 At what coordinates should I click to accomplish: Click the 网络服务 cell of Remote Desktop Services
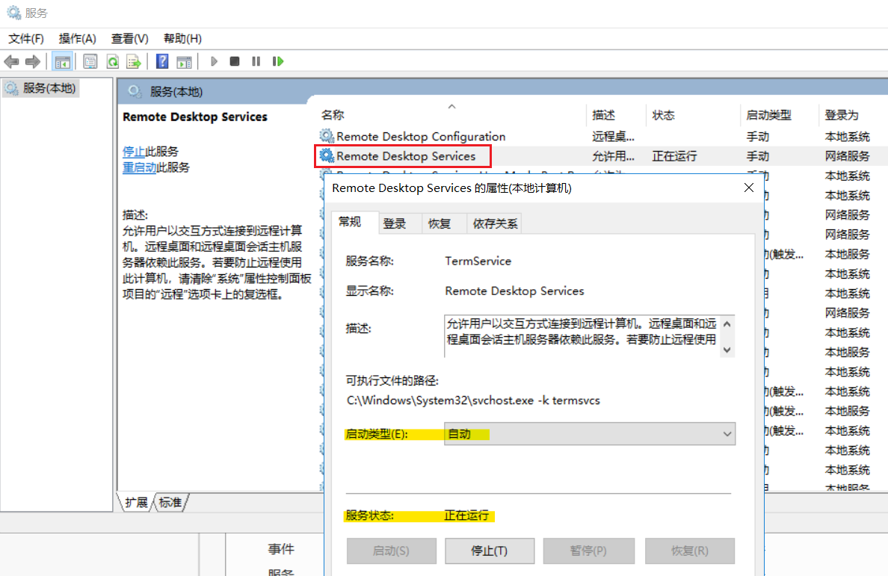847,156
